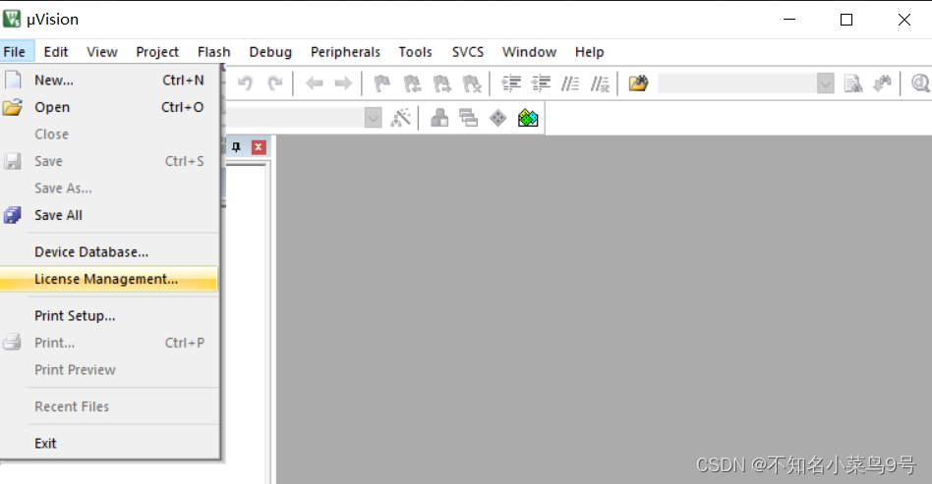932x484 pixels.
Task: Click the Undo toolbar icon
Action: point(245,83)
